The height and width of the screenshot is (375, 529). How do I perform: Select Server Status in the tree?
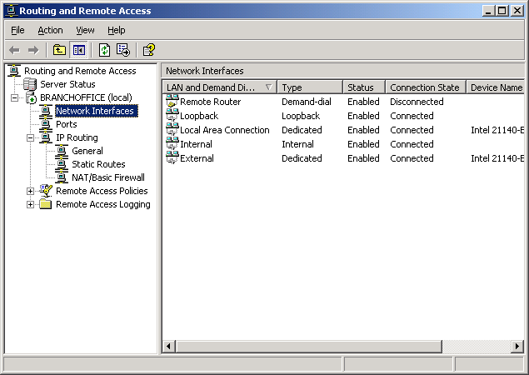[x=67, y=84]
